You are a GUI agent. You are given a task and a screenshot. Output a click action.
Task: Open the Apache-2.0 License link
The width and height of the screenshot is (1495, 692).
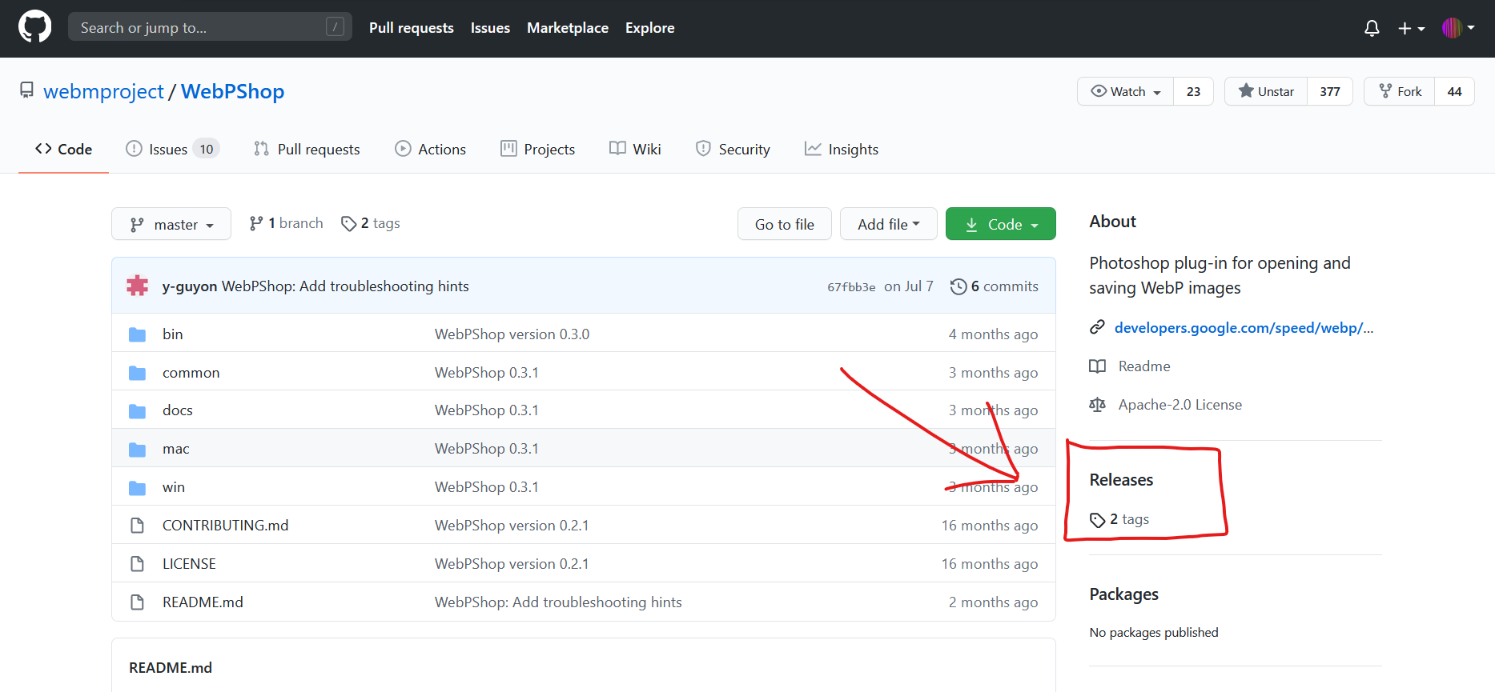1180,405
